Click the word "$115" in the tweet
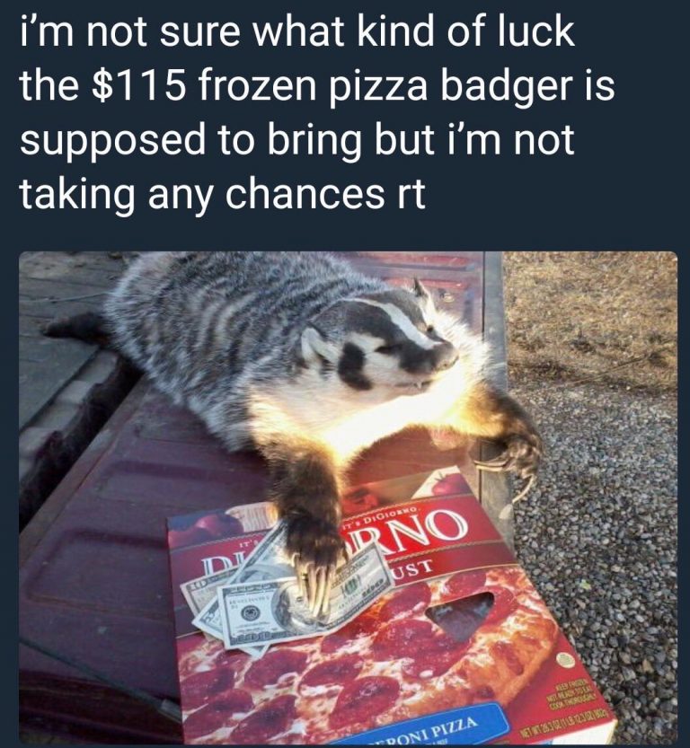The width and height of the screenshot is (690, 748). (x=137, y=86)
